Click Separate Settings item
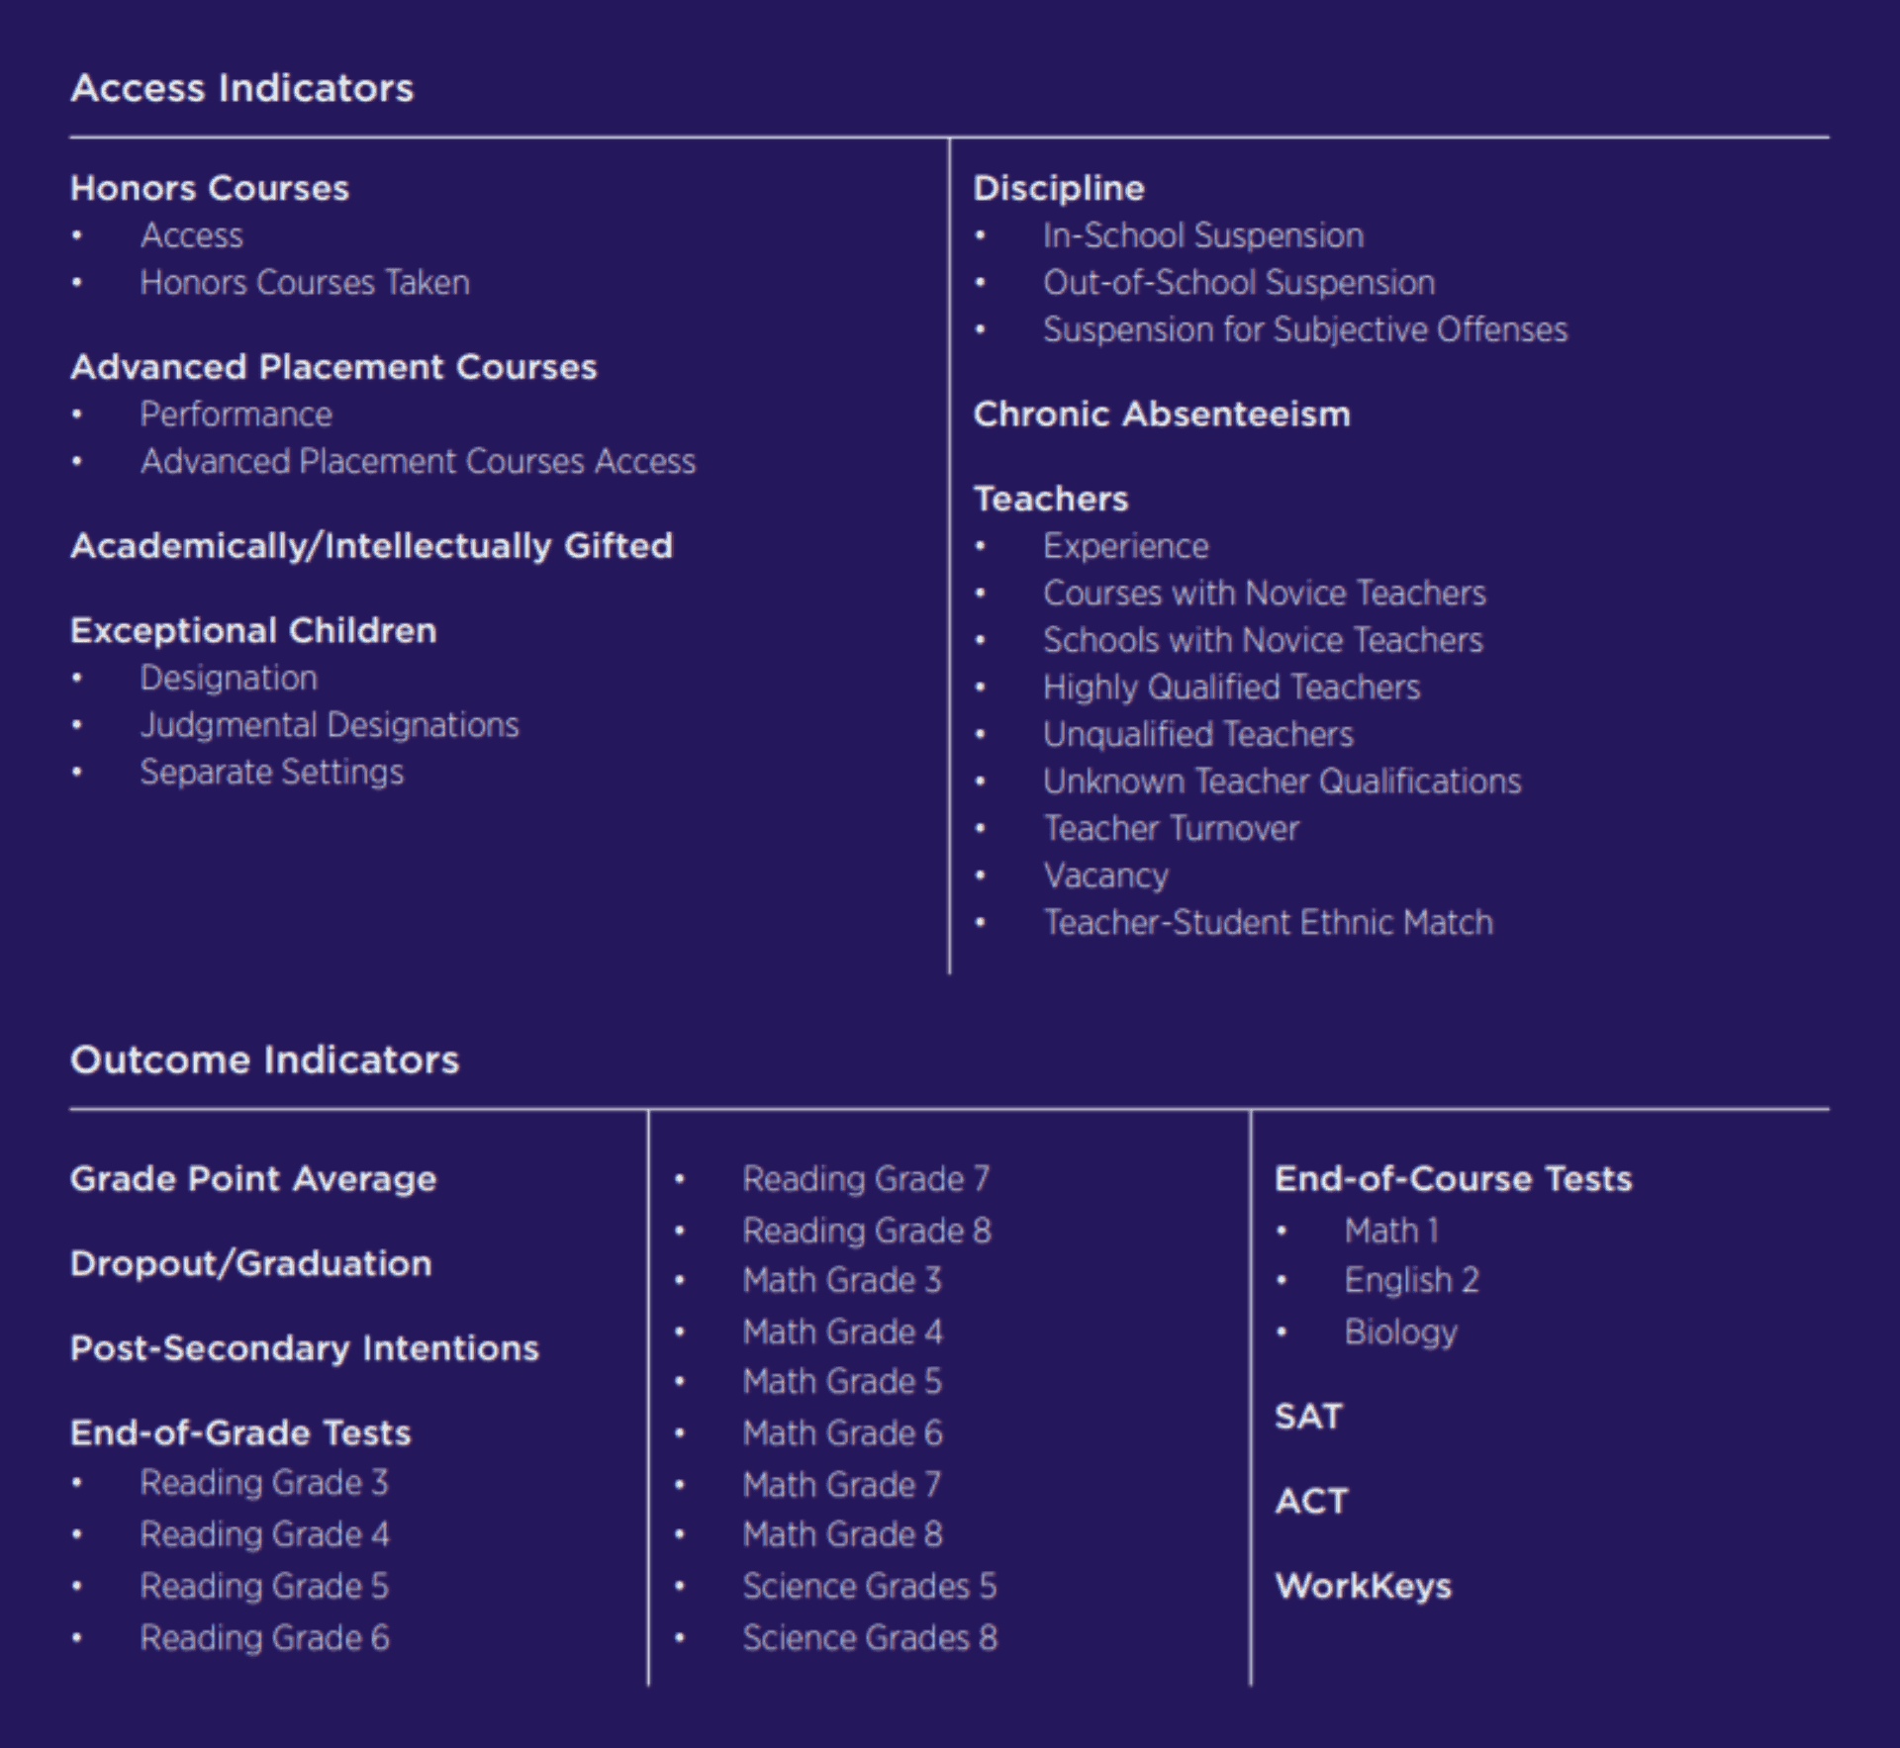 [x=271, y=773]
